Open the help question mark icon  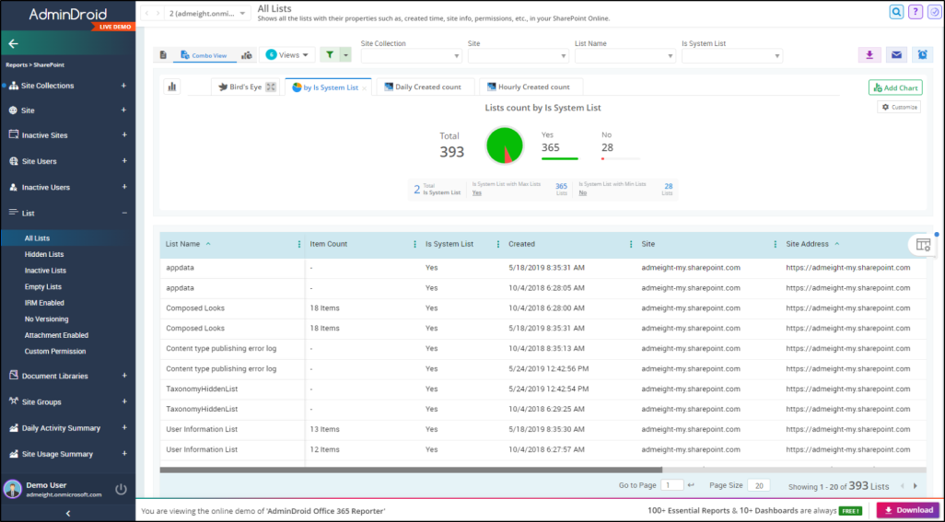[x=915, y=11]
